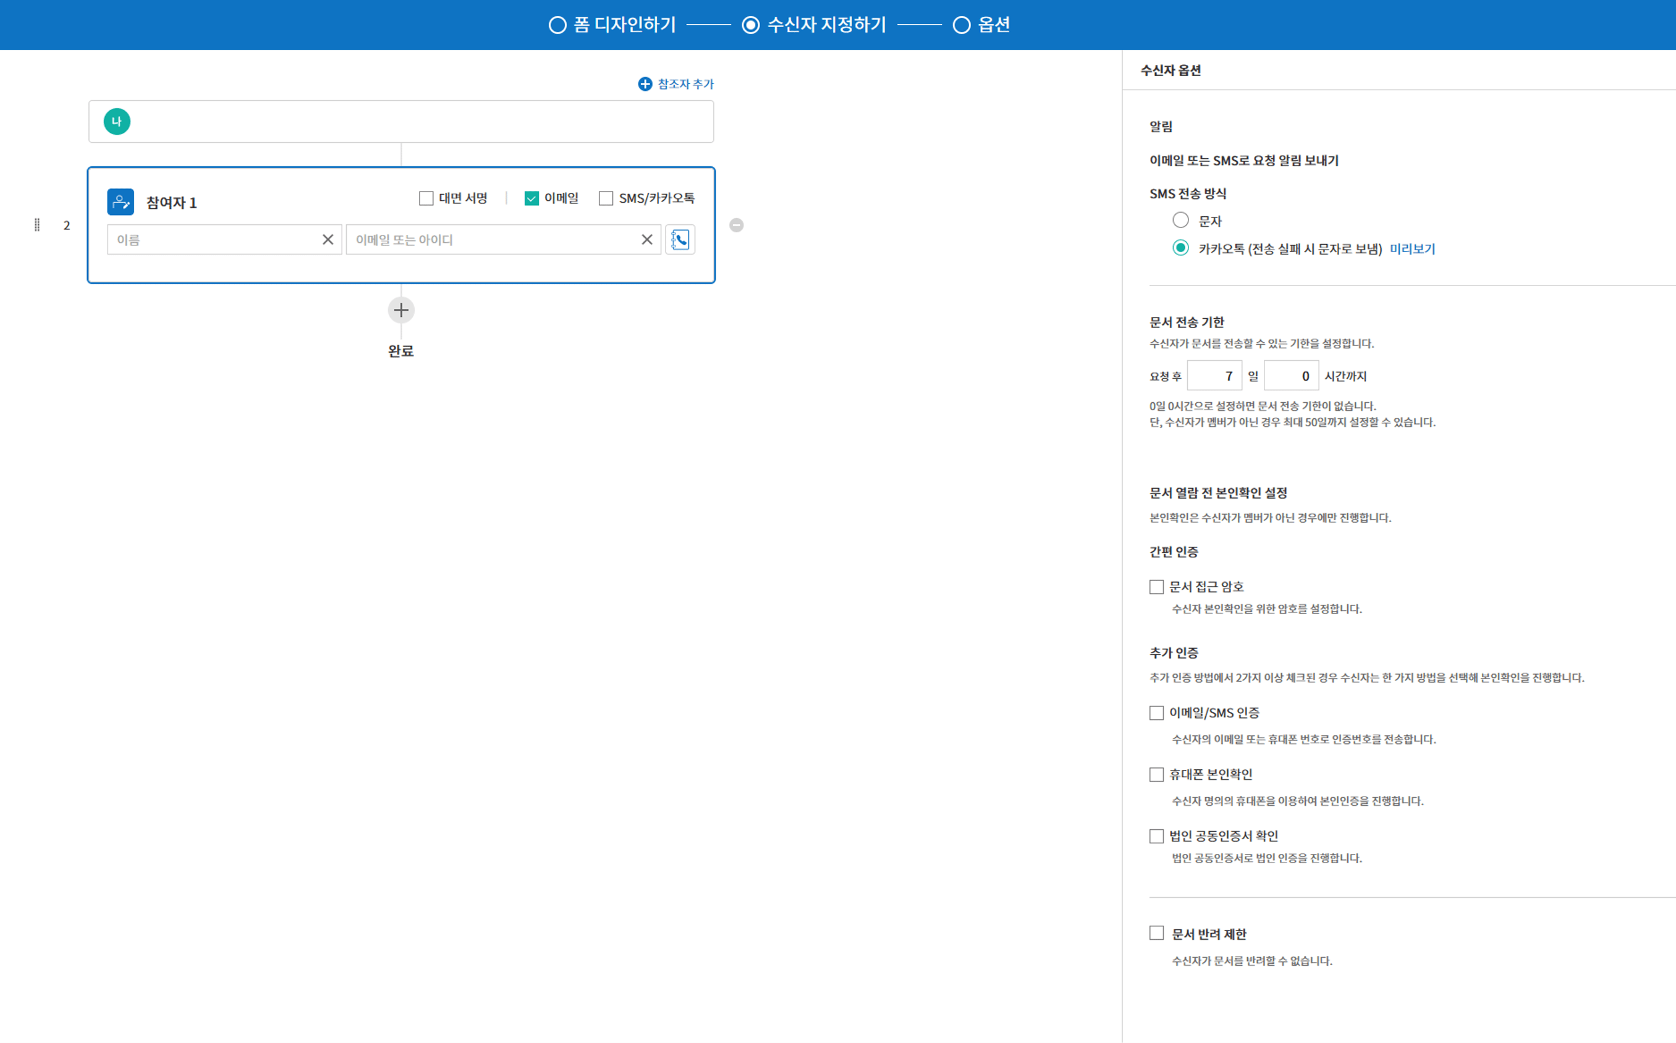The height and width of the screenshot is (1043, 1676).
Task: Click the 완료 label
Action: [x=400, y=351]
